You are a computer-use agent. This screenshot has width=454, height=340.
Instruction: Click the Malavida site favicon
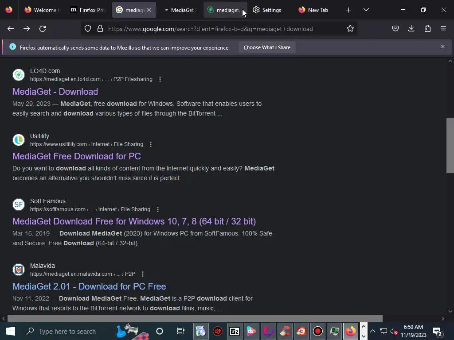(19, 270)
